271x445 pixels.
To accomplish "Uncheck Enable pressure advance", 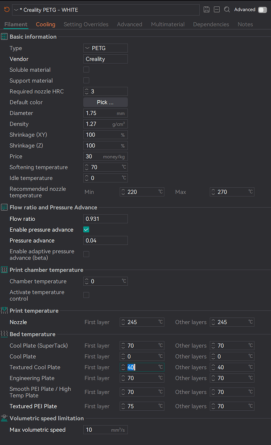I will 86,229.
